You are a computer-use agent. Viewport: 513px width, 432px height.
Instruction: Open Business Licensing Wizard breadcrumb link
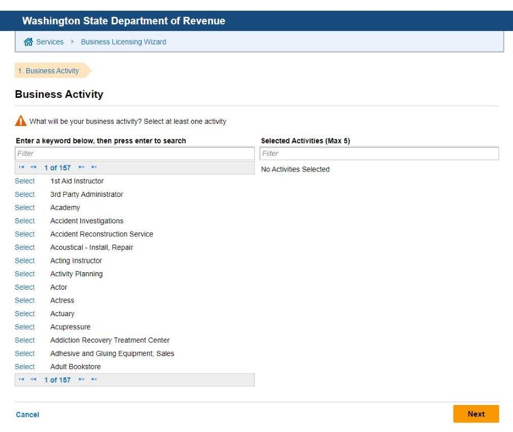[x=123, y=42]
